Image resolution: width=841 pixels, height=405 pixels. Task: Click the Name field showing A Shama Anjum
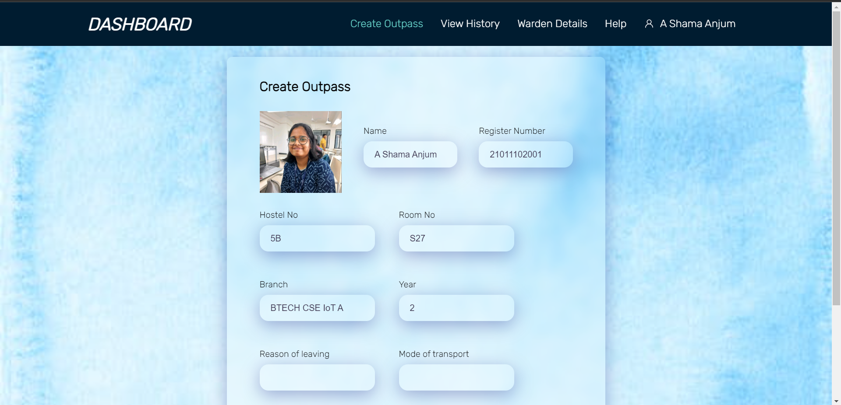pyautogui.click(x=410, y=154)
